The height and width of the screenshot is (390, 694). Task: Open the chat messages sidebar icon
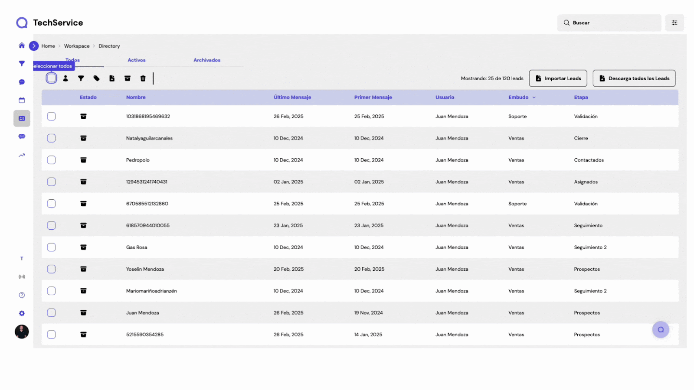click(22, 82)
